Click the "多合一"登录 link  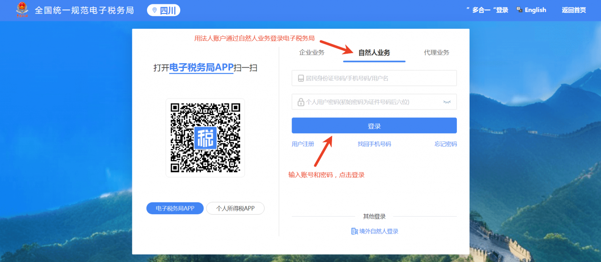(487, 10)
